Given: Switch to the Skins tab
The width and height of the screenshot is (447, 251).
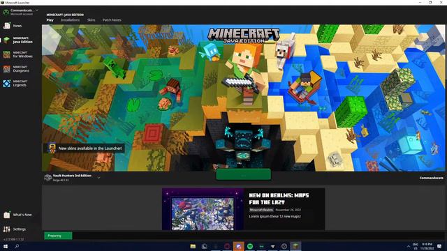Looking at the screenshot, I should 91,20.
